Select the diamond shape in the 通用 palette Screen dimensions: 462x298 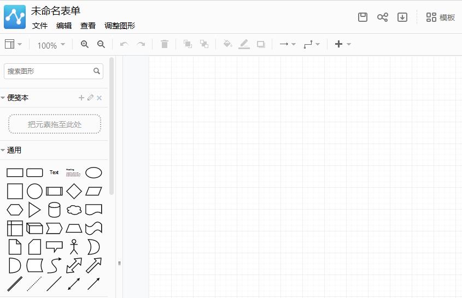[x=74, y=191]
